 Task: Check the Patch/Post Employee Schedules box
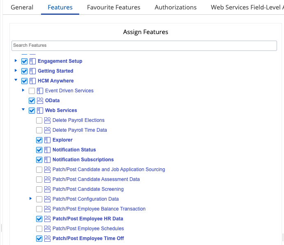coord(39,229)
